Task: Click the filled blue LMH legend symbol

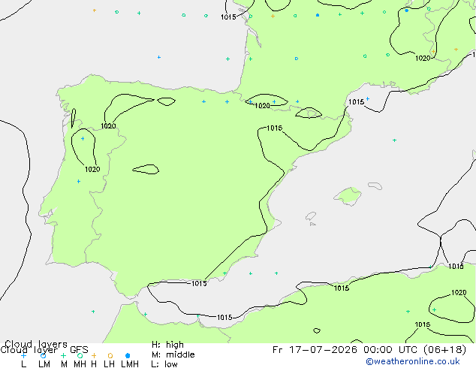Action: click(128, 355)
